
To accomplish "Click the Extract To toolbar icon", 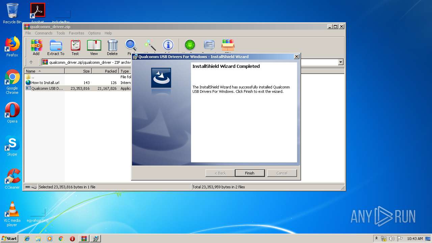I will (x=56, y=47).
